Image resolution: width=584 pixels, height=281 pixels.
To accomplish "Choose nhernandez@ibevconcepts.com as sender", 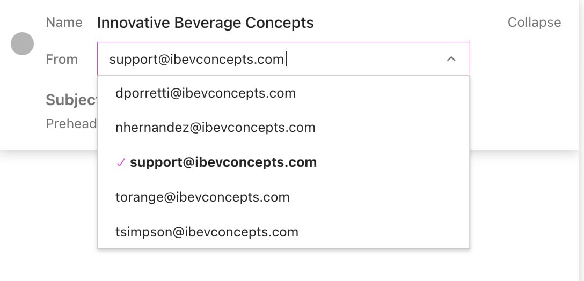I will coord(215,128).
